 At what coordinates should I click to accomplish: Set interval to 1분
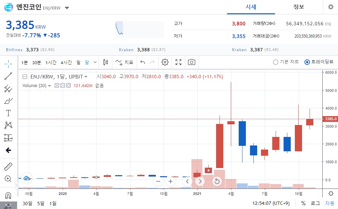pos(24,62)
